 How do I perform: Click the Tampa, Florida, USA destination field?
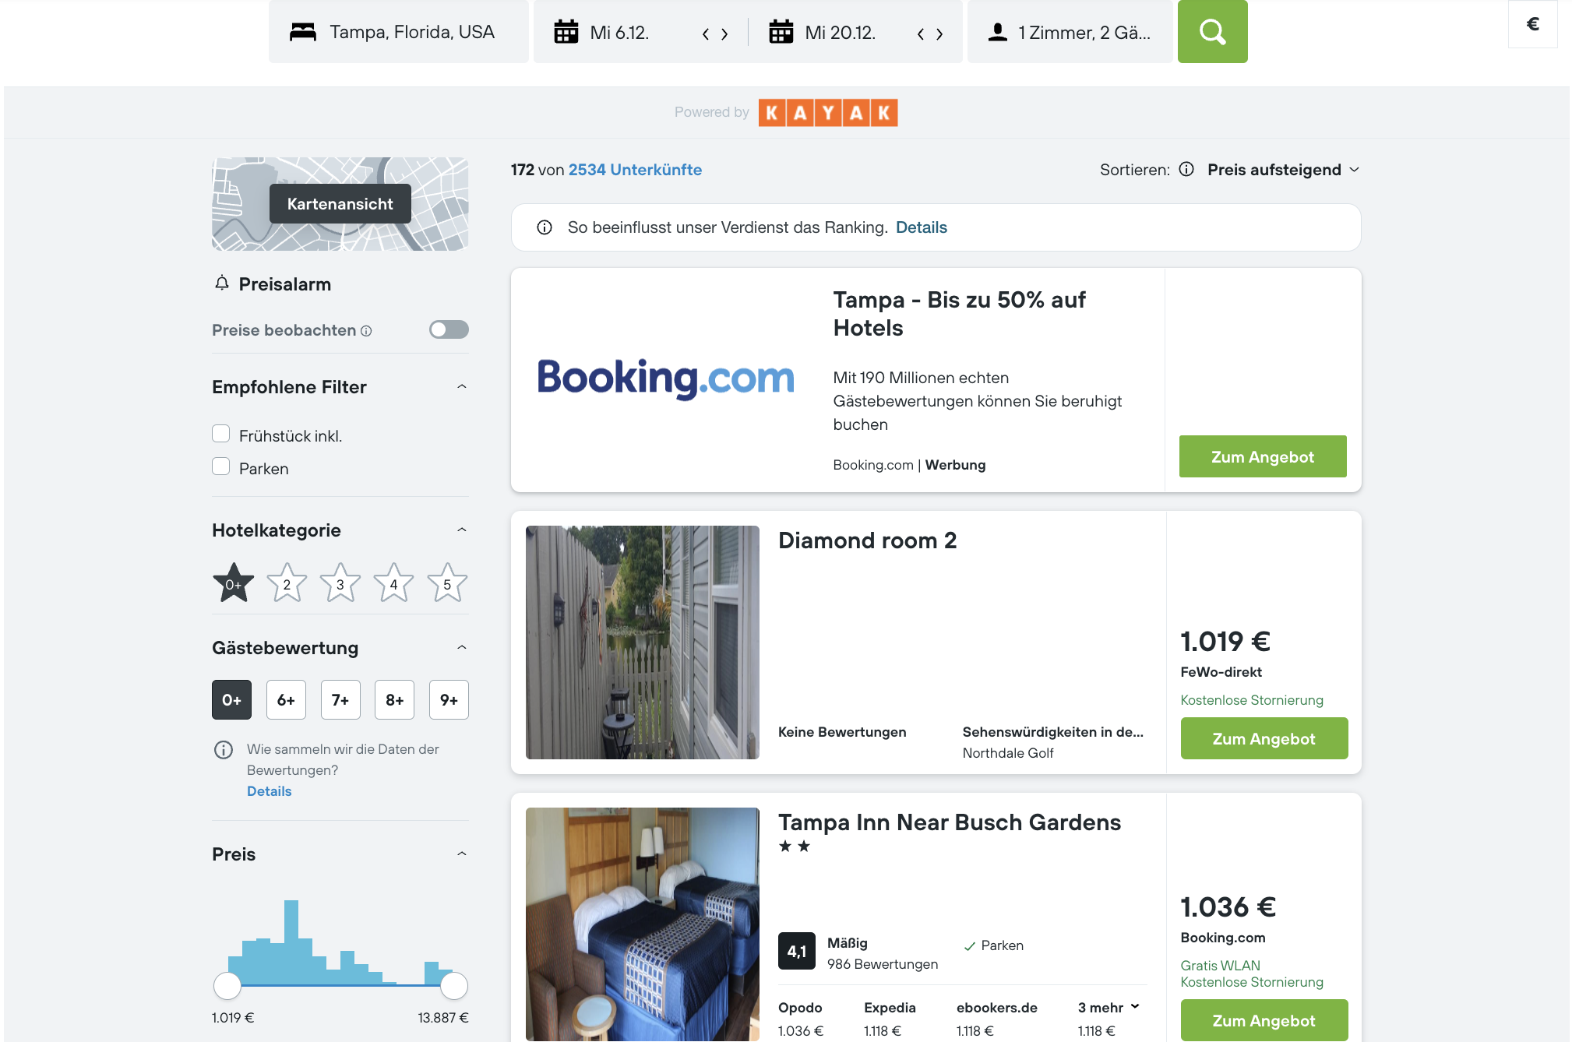pos(399,32)
